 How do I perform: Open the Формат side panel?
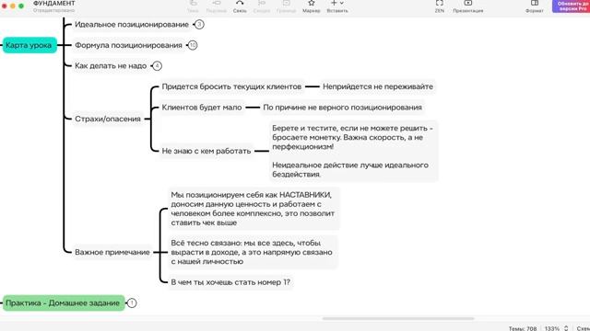tap(535, 3)
